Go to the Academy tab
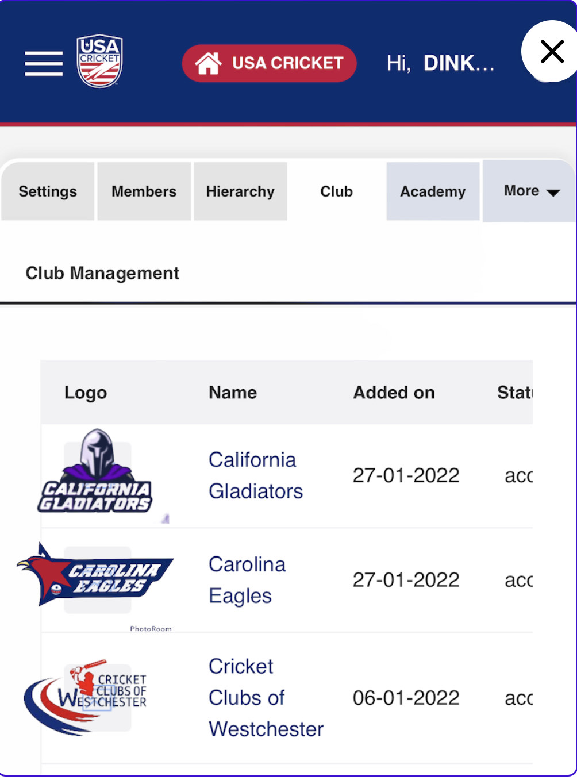The height and width of the screenshot is (780, 577). [433, 191]
